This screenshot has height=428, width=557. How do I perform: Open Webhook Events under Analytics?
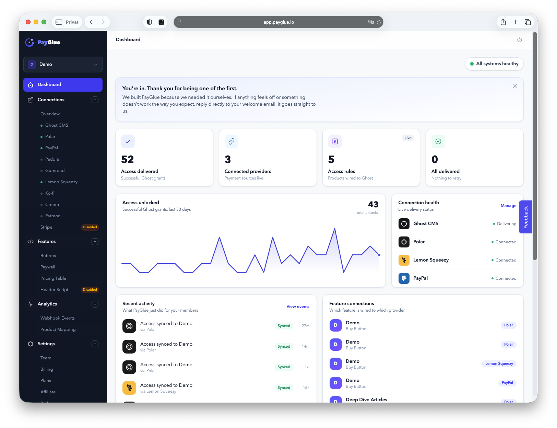[58, 318]
